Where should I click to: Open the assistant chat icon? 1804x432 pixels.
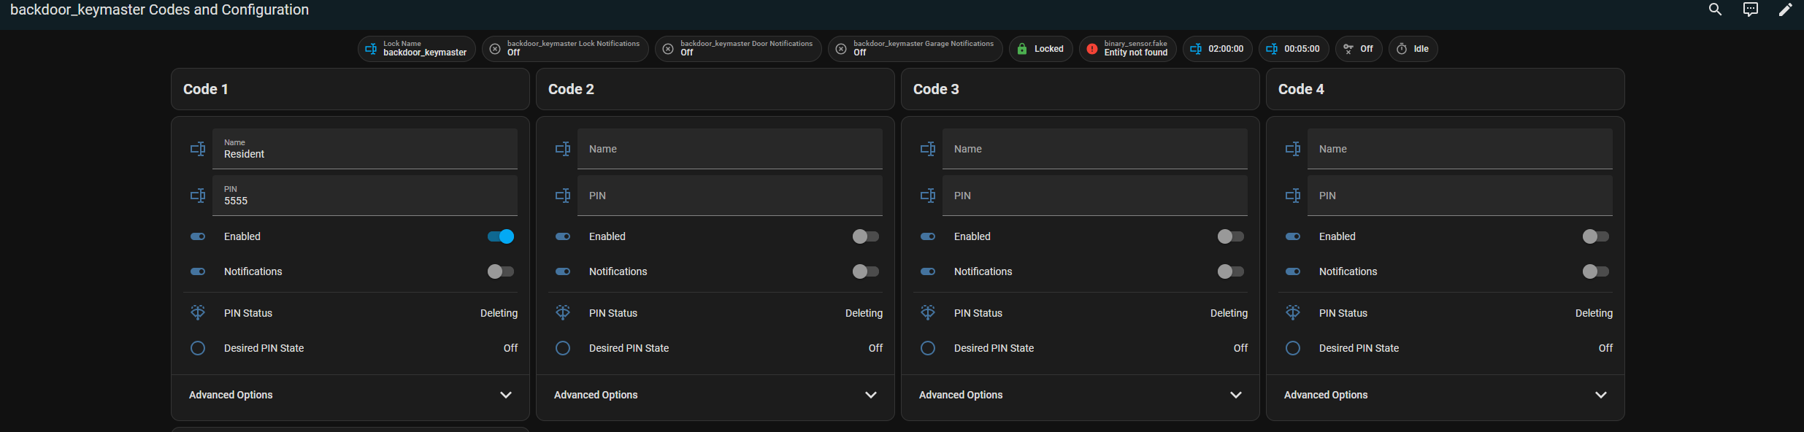pyautogui.click(x=1750, y=9)
